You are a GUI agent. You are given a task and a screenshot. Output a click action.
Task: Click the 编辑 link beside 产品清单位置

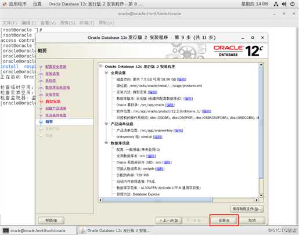click(x=178, y=131)
